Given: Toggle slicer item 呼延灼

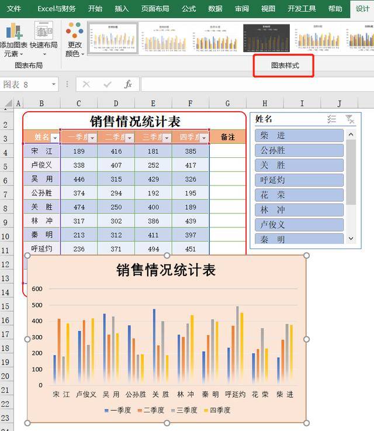Looking at the screenshot, I should coord(299,180).
